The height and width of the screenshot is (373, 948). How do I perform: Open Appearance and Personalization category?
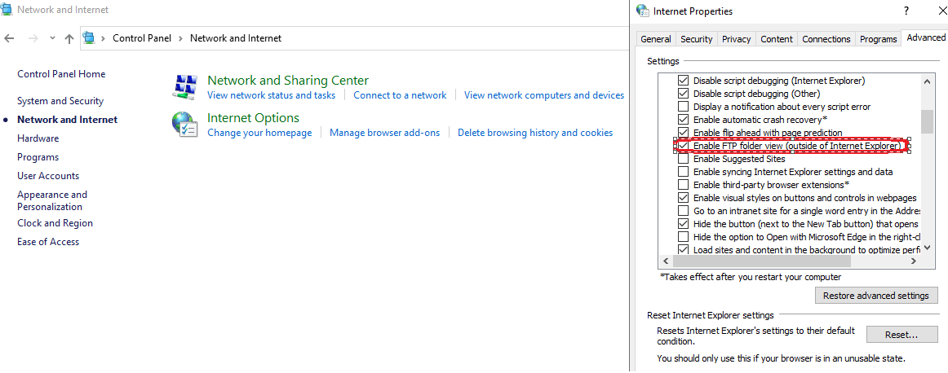coord(52,200)
